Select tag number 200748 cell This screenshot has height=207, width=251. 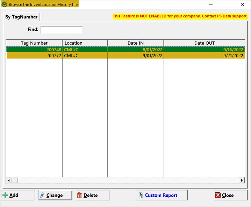(34, 49)
